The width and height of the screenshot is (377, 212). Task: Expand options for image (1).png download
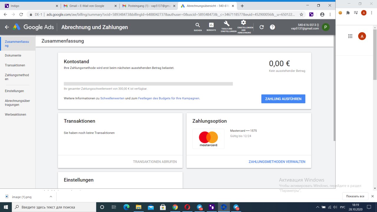click(x=51, y=197)
